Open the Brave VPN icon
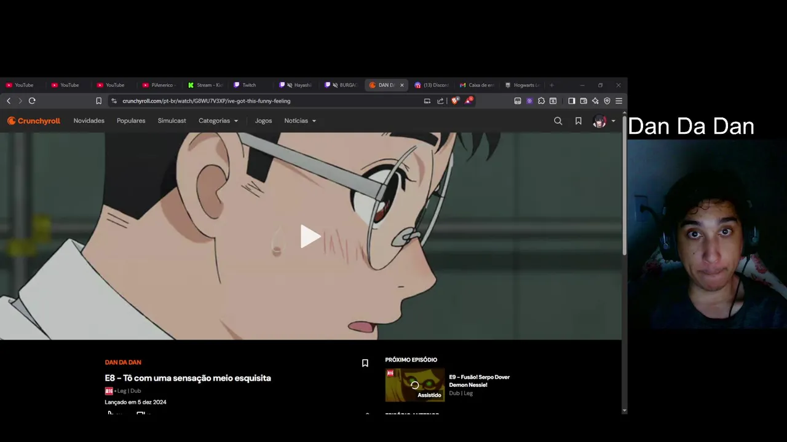Viewport: 787px width, 442px height. click(607, 101)
